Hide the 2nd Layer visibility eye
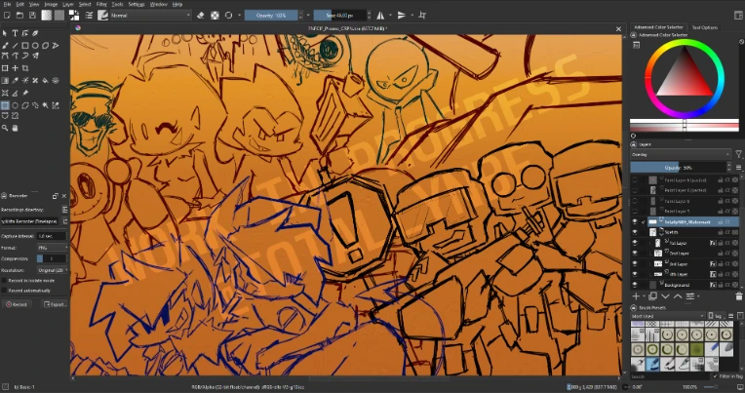 tap(635, 254)
